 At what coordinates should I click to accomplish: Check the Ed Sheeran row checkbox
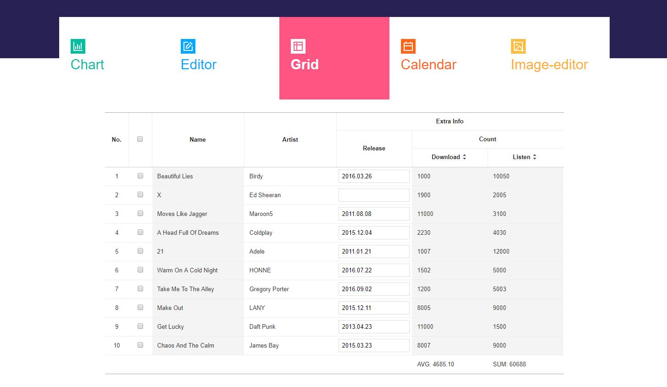[140, 194]
